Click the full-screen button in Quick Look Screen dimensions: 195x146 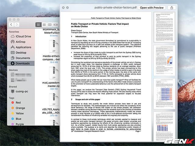click(x=67, y=8)
